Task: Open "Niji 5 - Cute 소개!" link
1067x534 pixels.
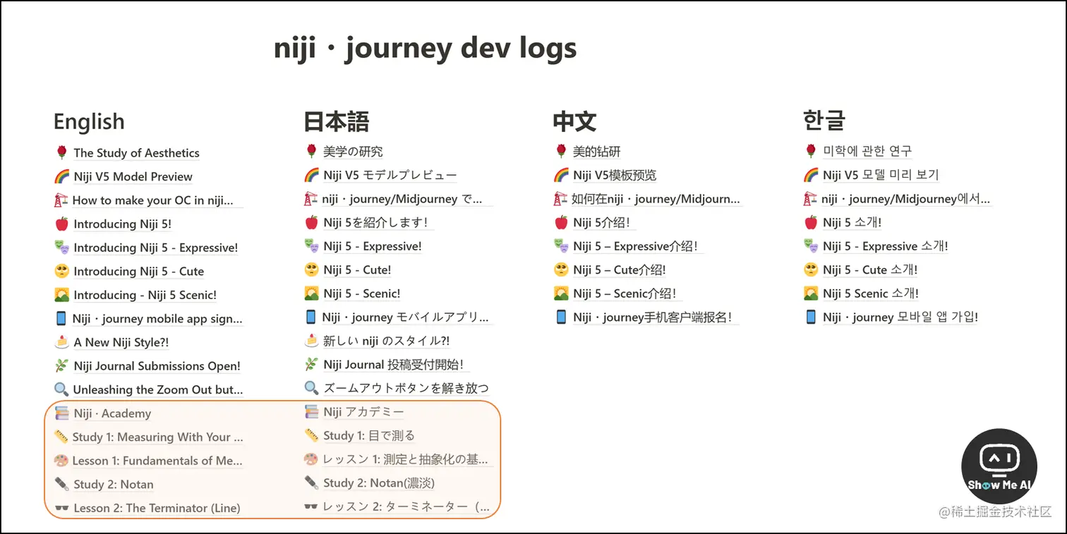Action: [870, 269]
